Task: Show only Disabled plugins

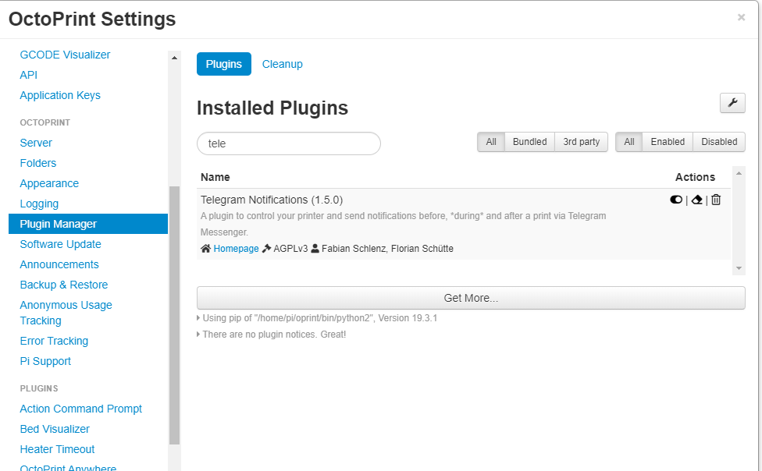Action: click(x=719, y=142)
